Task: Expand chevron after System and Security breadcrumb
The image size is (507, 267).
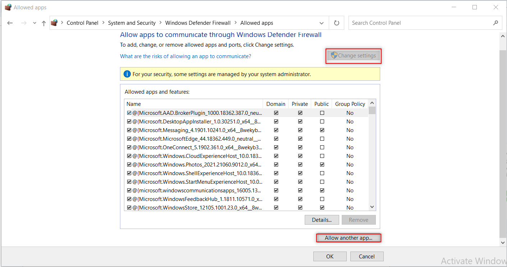Action: point(160,23)
